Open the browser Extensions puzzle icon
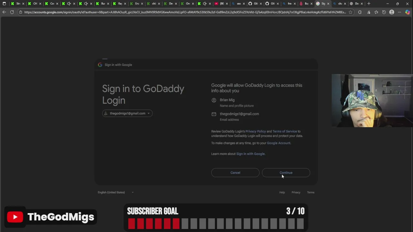 click(360, 12)
